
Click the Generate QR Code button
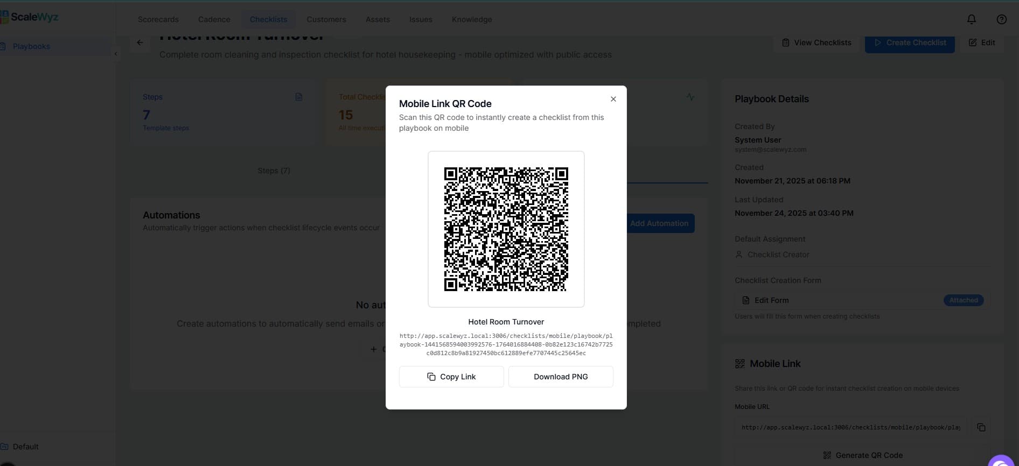tap(863, 455)
